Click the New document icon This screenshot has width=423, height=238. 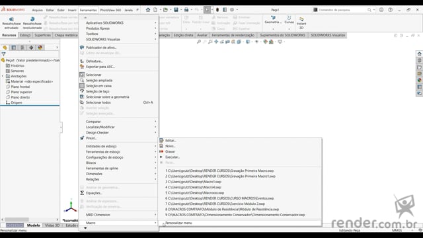tap(155, 10)
